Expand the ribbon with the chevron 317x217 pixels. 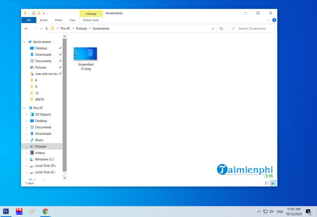click(268, 20)
